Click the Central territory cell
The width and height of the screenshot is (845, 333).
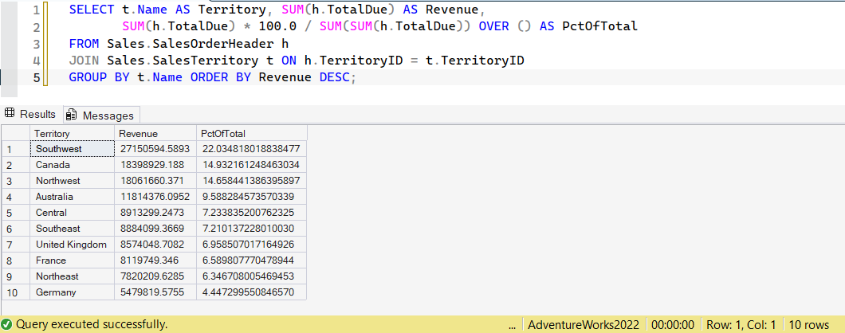(x=73, y=212)
